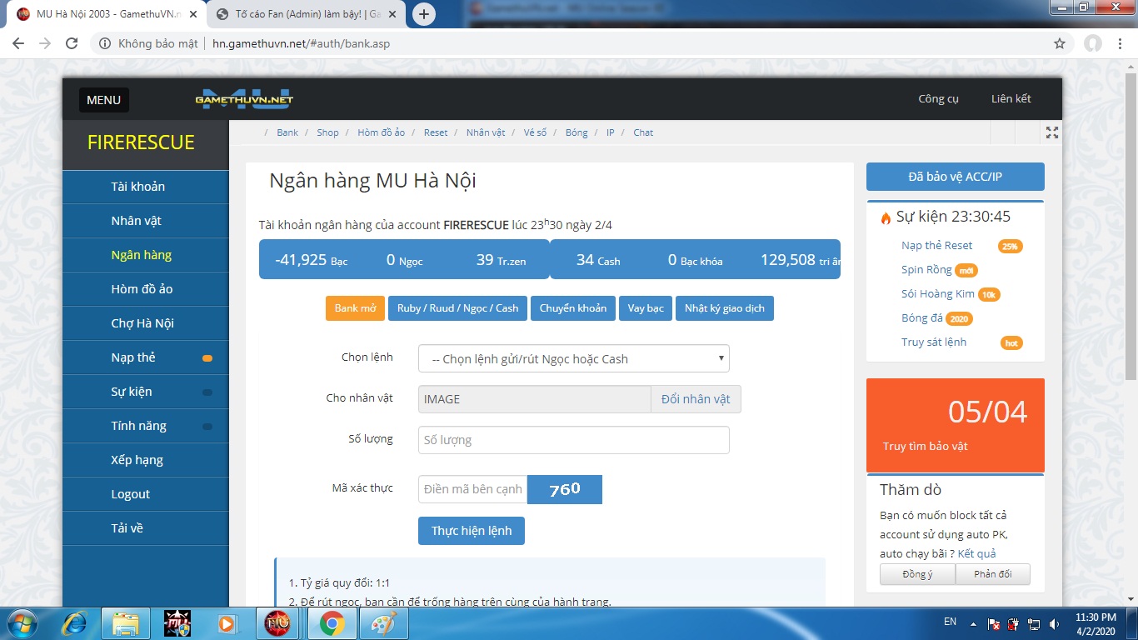Image resolution: width=1138 pixels, height=640 pixels.
Task: Reload the page in Chrome
Action: [x=72, y=43]
